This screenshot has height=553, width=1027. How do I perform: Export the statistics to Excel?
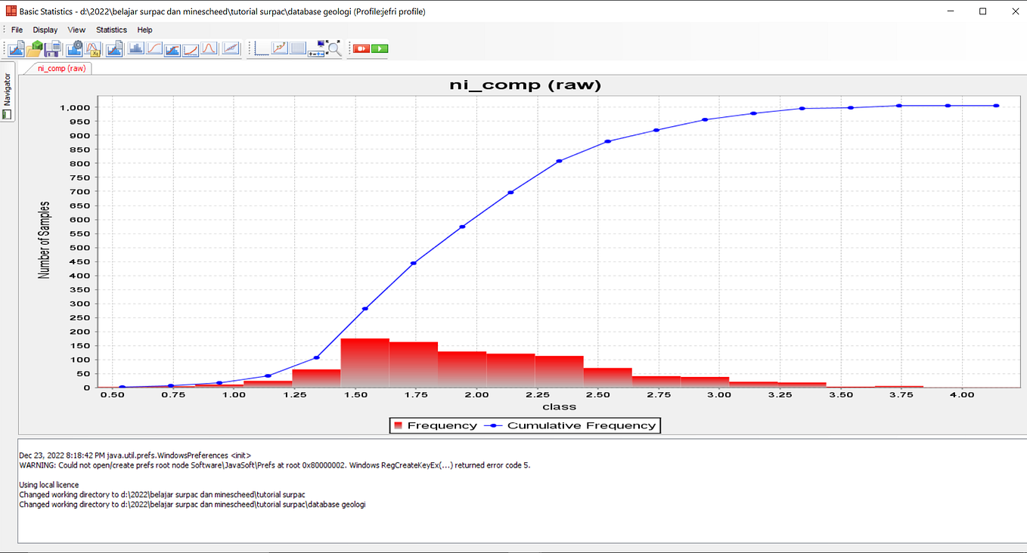point(93,48)
